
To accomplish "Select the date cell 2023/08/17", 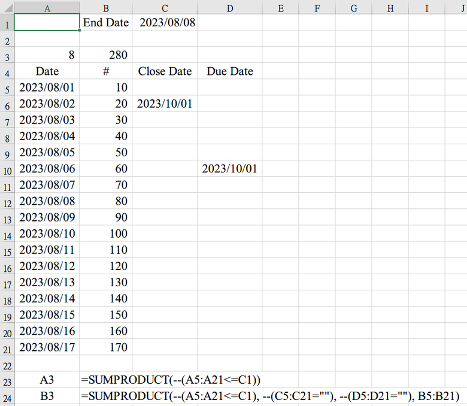I will (x=47, y=347).
